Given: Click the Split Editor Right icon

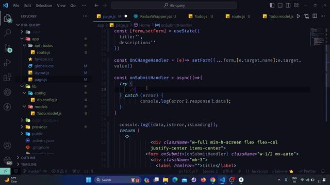Looking at the screenshot, I should click(315, 16).
